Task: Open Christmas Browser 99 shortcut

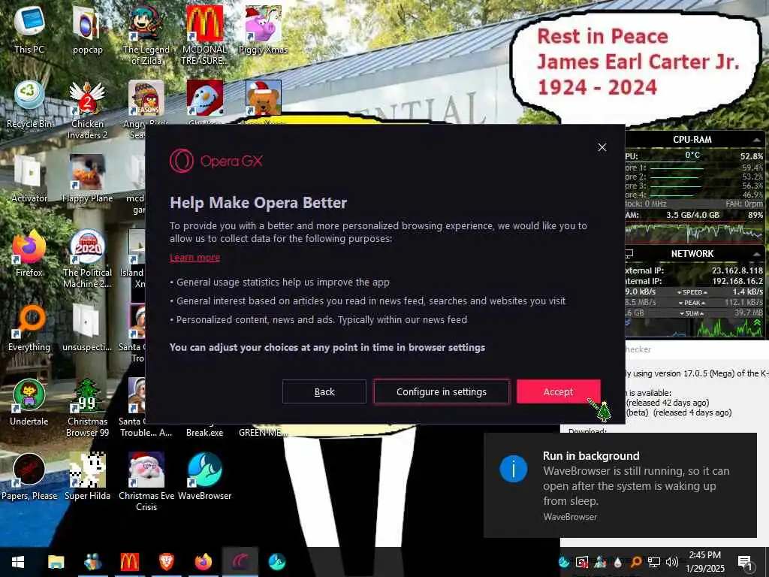Action: [x=87, y=408]
